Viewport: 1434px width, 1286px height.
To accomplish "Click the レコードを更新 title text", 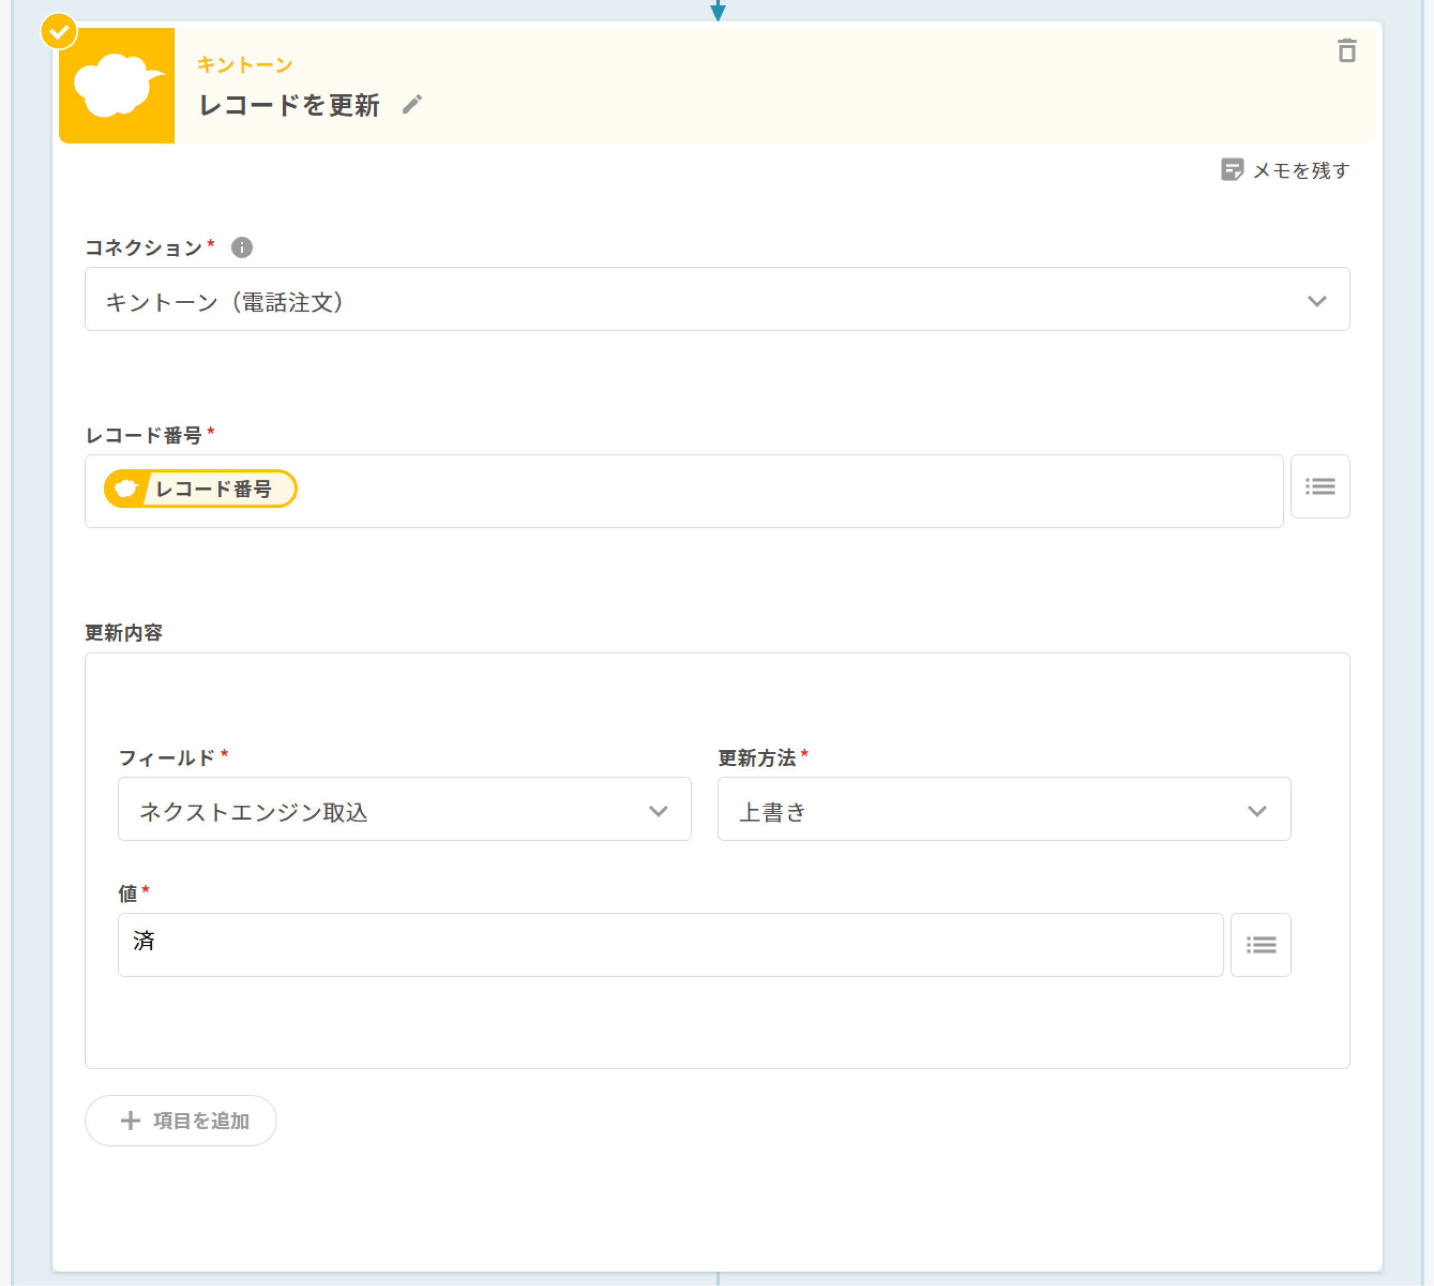I will click(289, 105).
